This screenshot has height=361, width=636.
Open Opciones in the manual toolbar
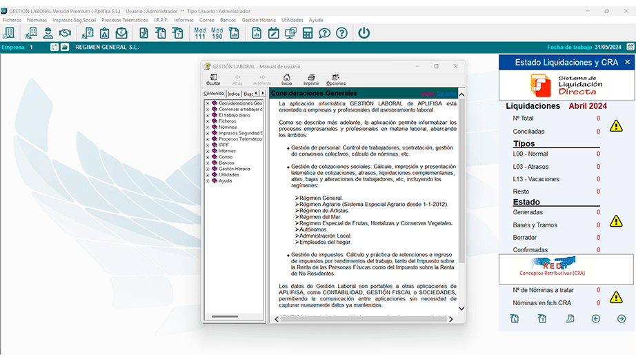coord(336,79)
